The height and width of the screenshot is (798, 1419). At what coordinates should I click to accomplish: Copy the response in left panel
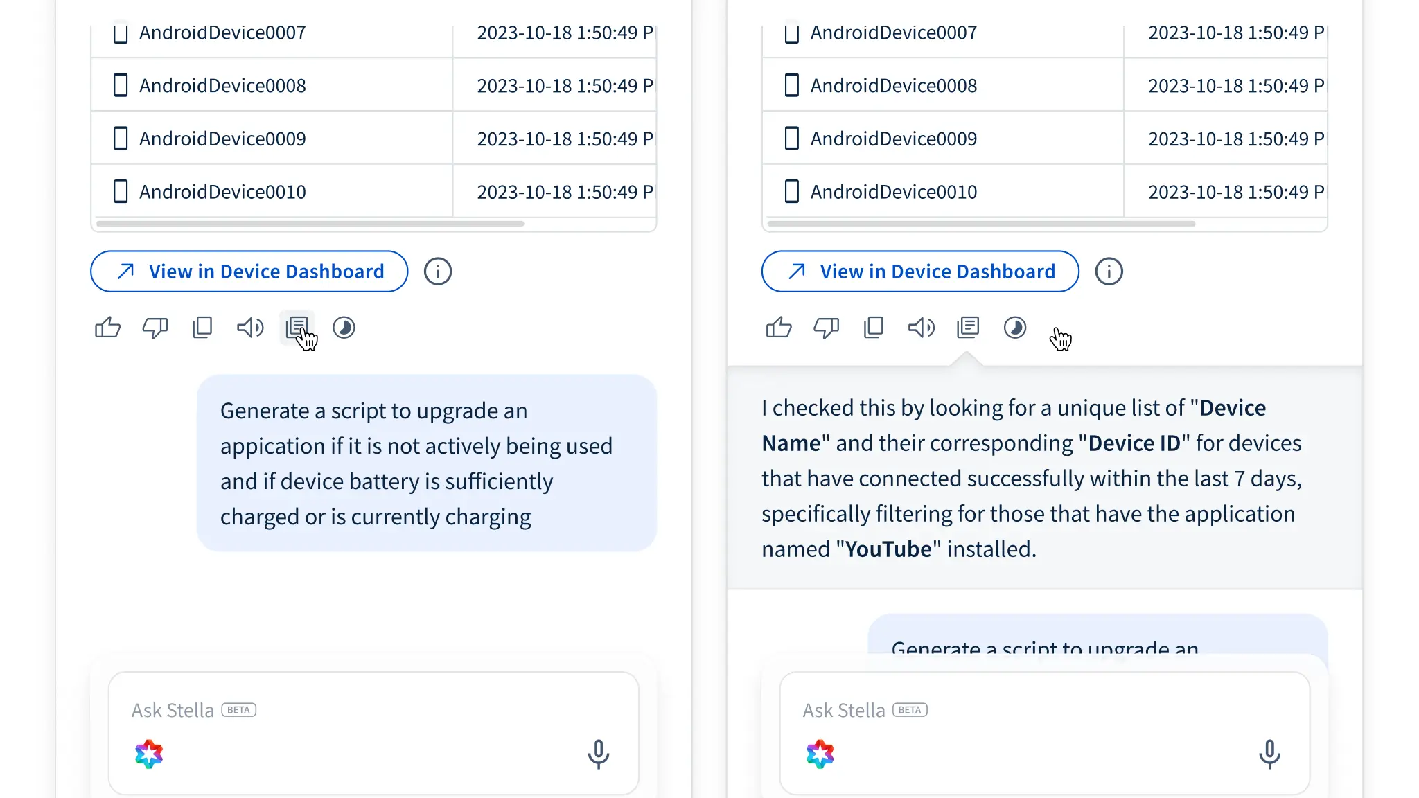[202, 327]
